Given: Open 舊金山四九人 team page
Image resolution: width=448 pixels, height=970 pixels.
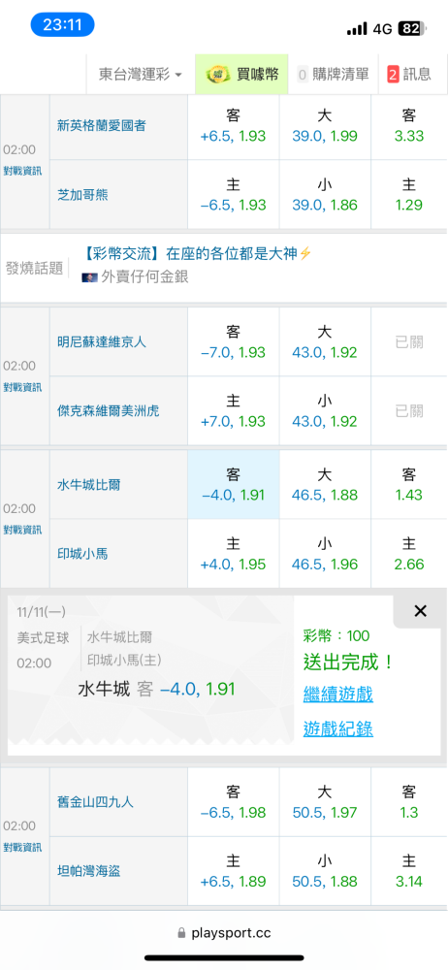Looking at the screenshot, I should pos(95,802).
